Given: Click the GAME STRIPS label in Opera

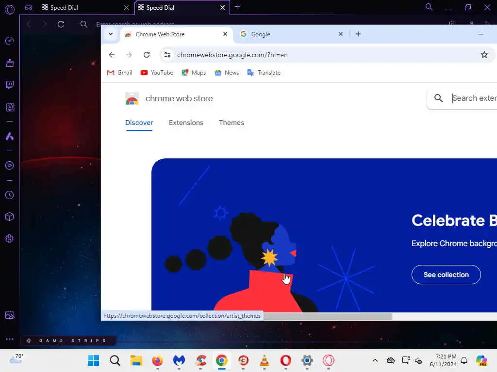Looking at the screenshot, I should pyautogui.click(x=73, y=341).
